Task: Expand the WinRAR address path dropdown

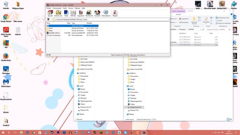Action: pos(169,19)
